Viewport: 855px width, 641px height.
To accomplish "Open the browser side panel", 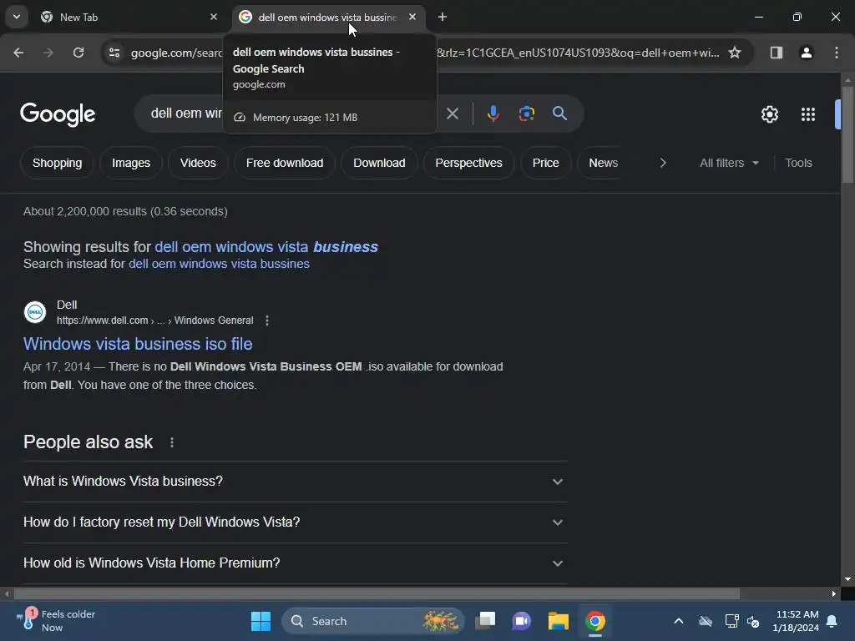I will pos(776,53).
